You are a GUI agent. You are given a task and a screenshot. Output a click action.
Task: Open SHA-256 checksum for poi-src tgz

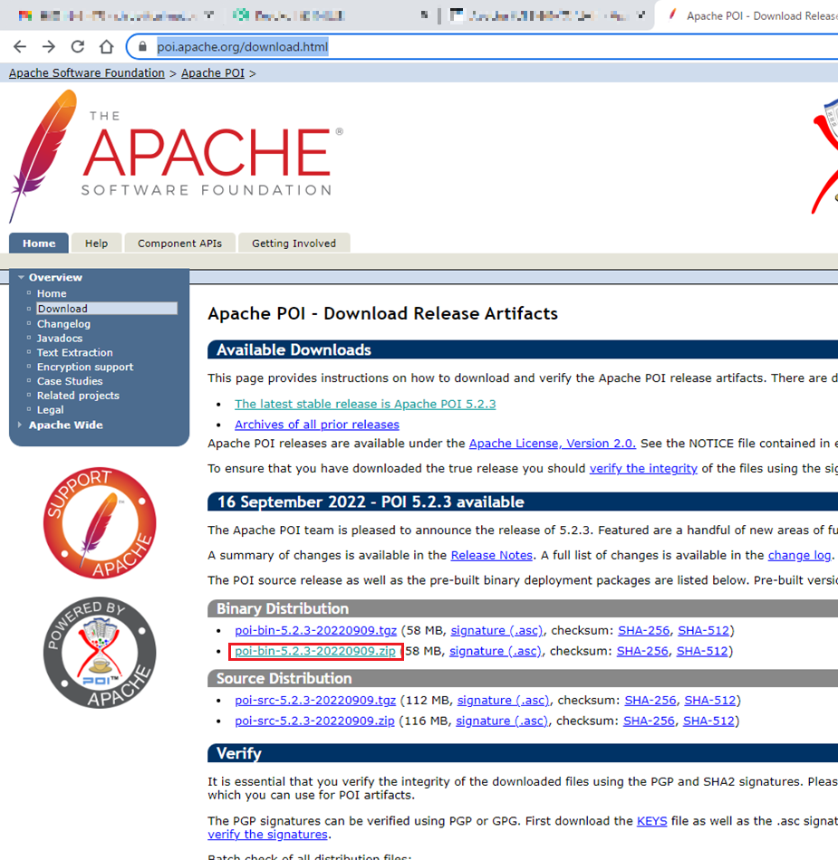click(x=650, y=701)
